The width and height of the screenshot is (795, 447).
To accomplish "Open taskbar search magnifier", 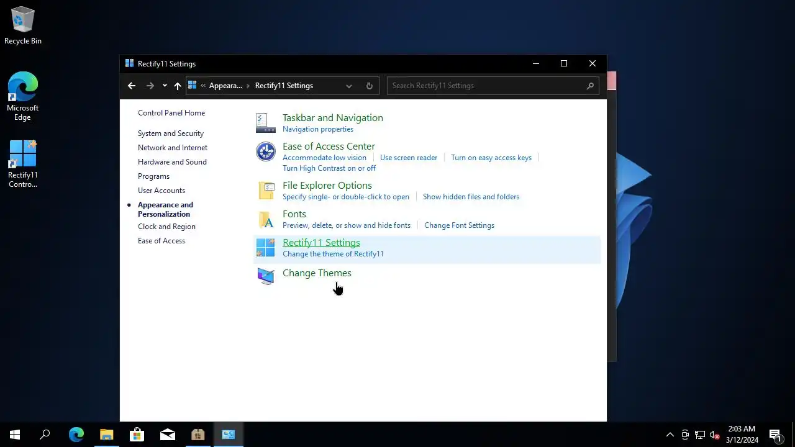I will (x=45, y=435).
